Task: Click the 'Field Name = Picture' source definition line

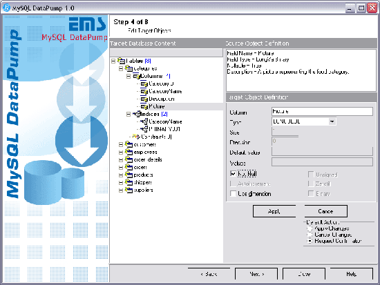Action: (x=250, y=53)
